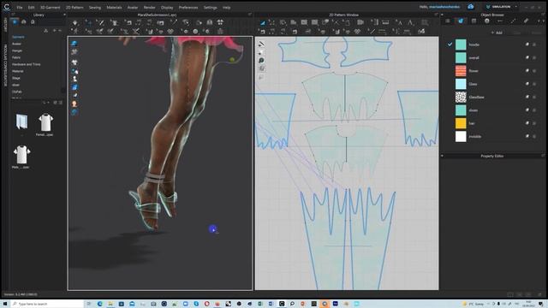Open the blue Fabric tab icon in Object Browser

point(461,21)
